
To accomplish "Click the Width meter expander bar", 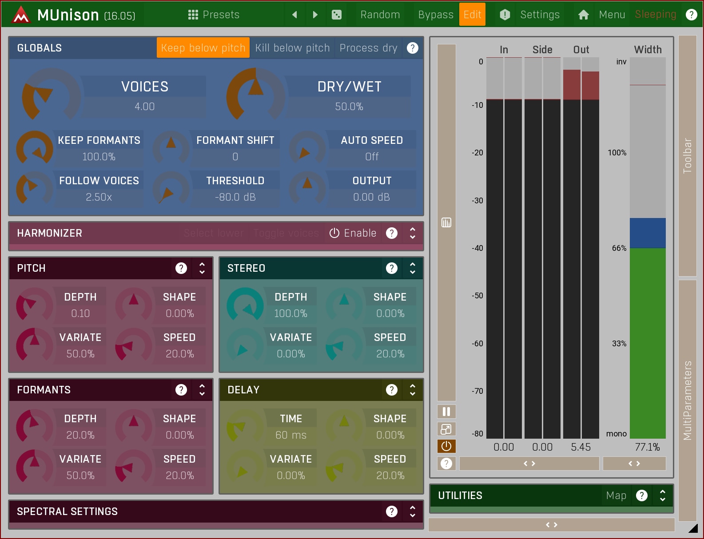I will click(x=634, y=464).
